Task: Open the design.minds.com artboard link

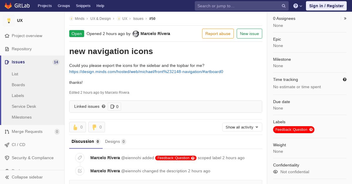Action: point(146,72)
